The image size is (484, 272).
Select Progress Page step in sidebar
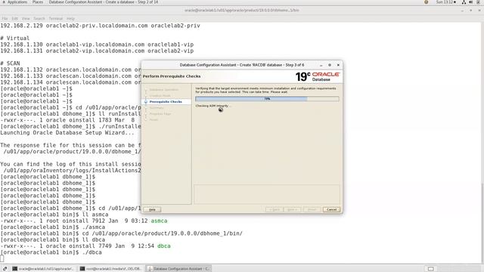[x=160, y=114]
